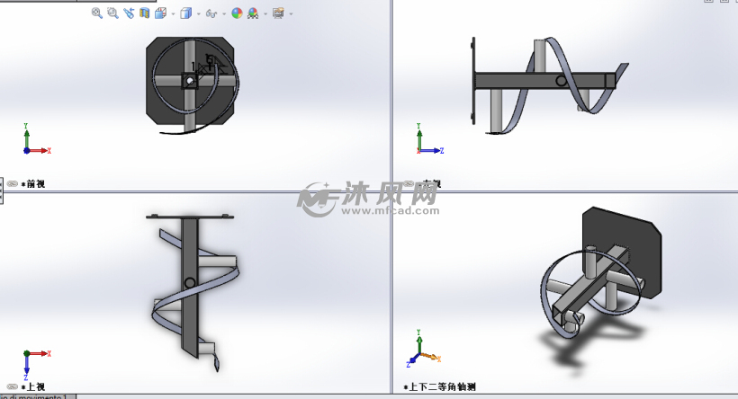
Task: Click the *前视 view label
Action: [33, 183]
